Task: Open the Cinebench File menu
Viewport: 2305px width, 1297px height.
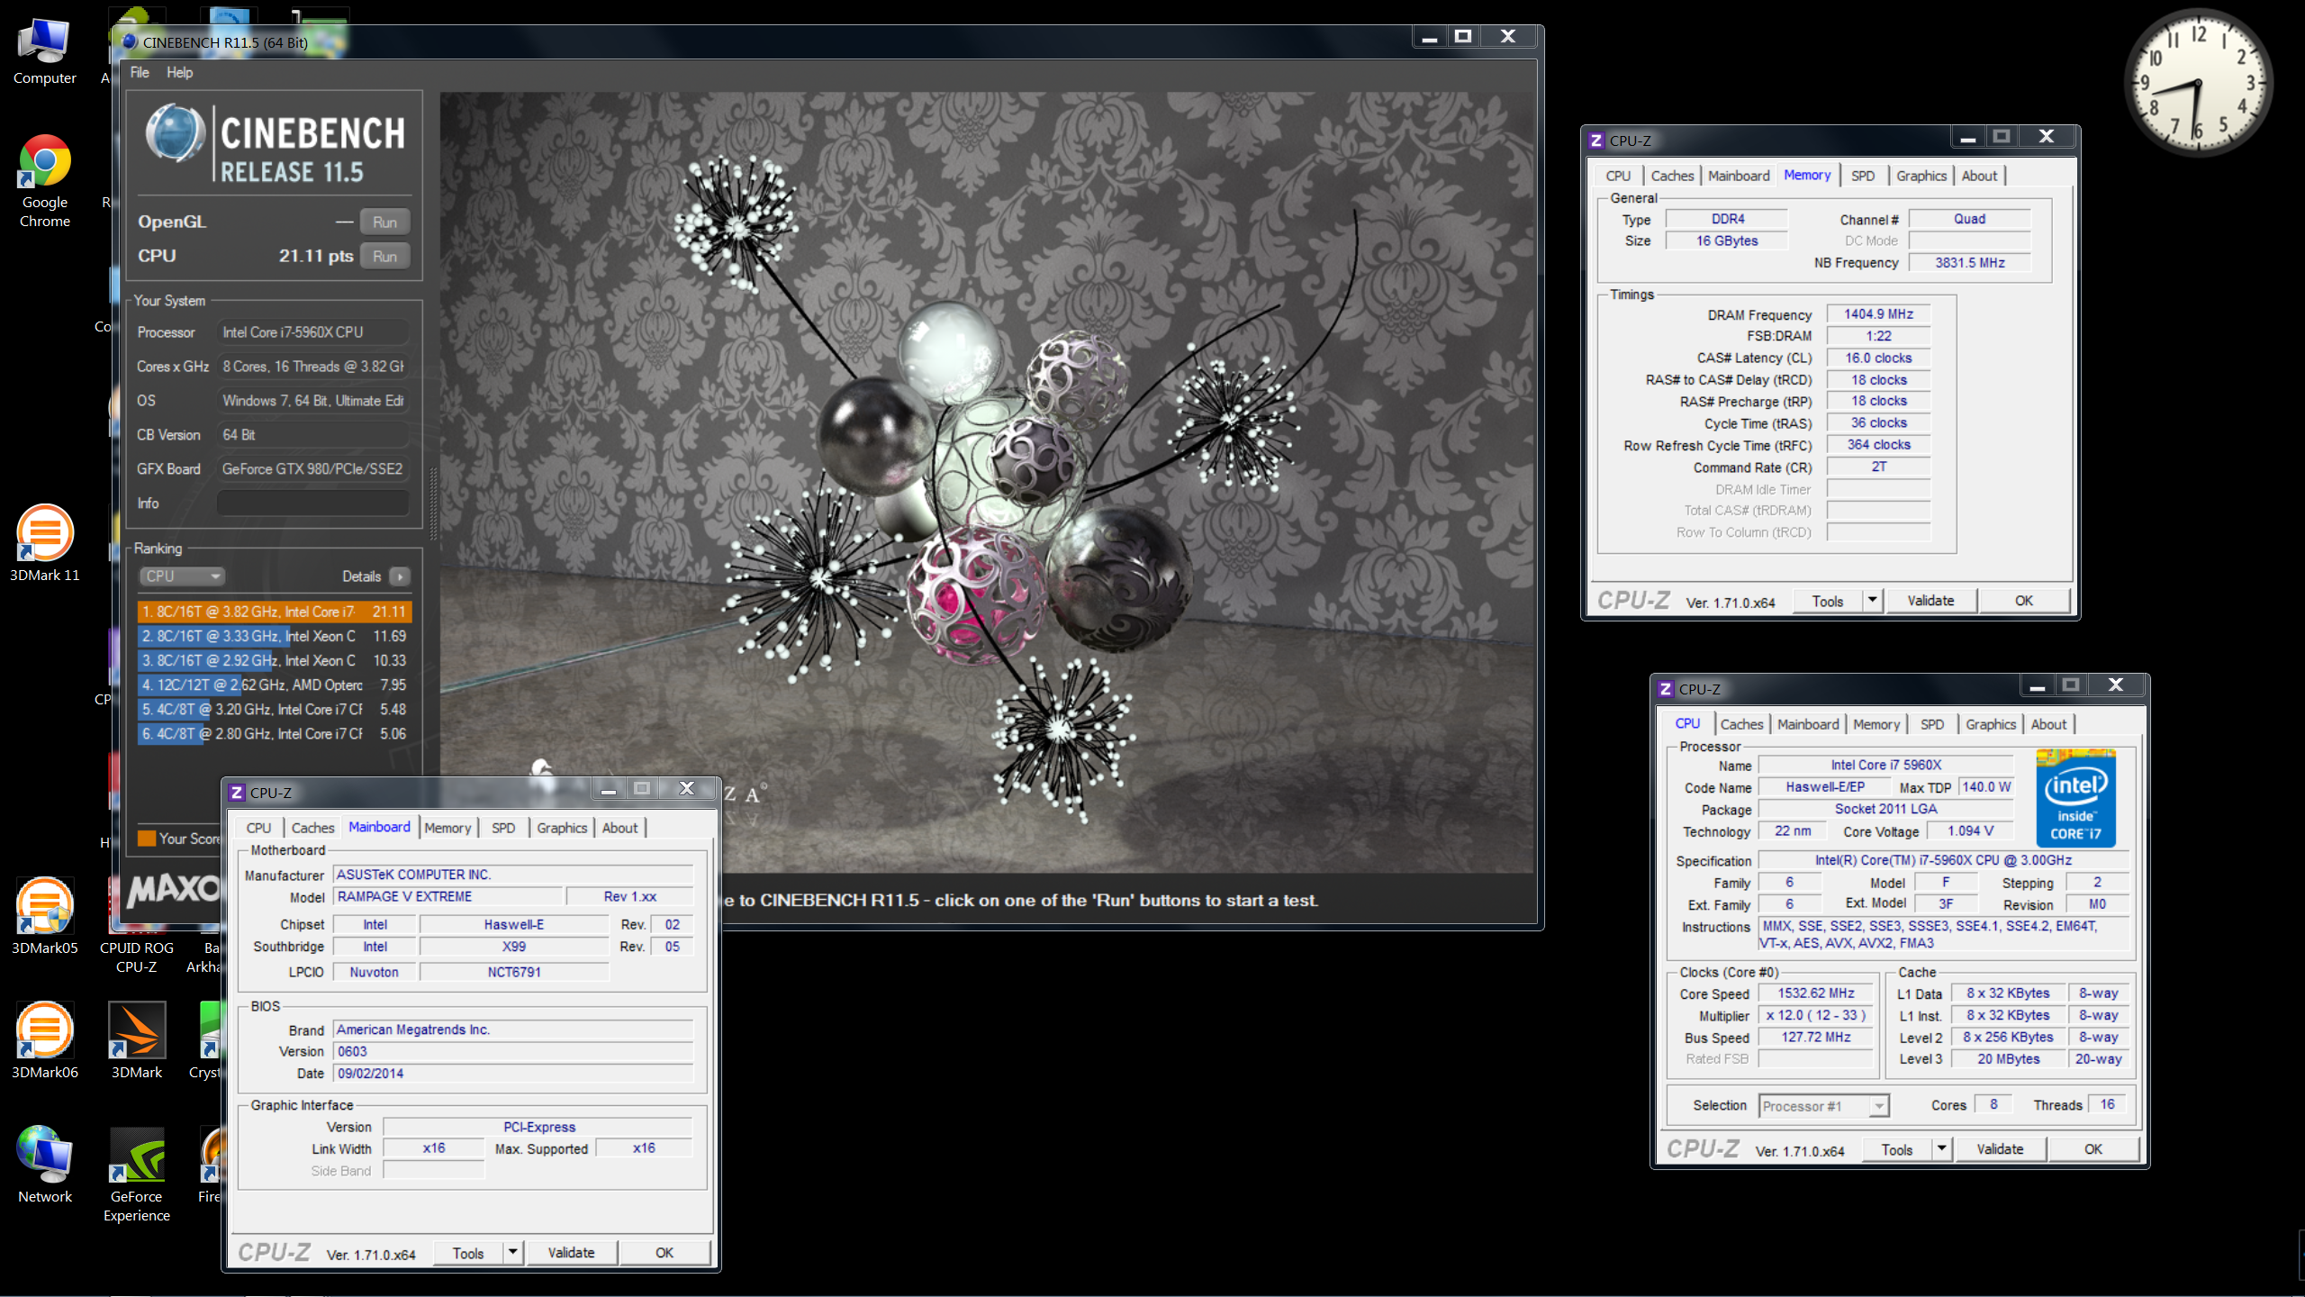Action: click(140, 72)
